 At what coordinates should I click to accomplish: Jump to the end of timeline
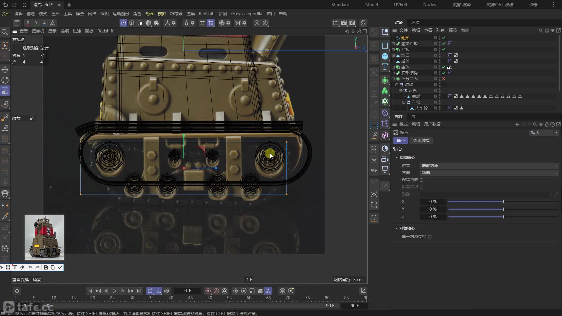[x=139, y=291]
